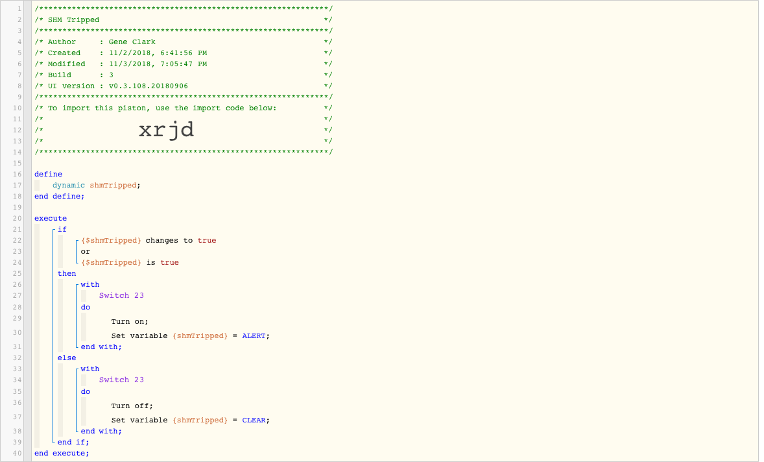
Task: Click the dynamic shmTripped variable definition
Action: point(97,185)
